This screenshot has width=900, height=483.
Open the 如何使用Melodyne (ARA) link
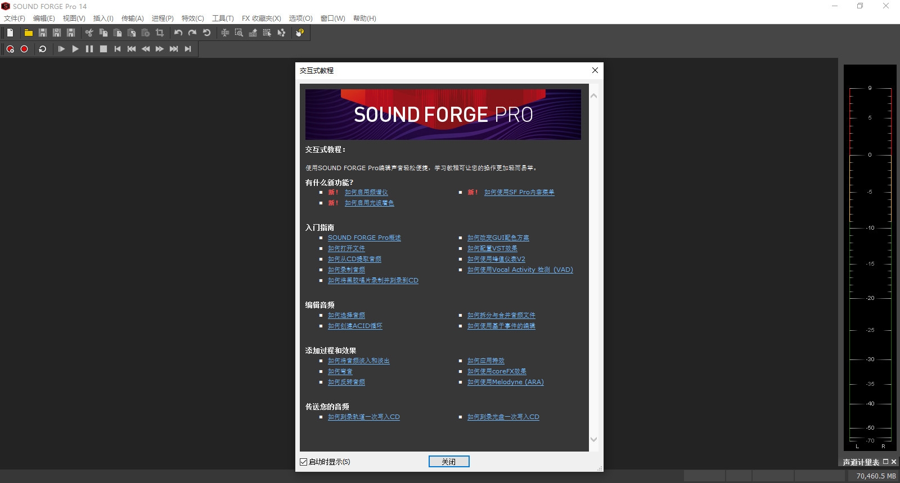(506, 382)
